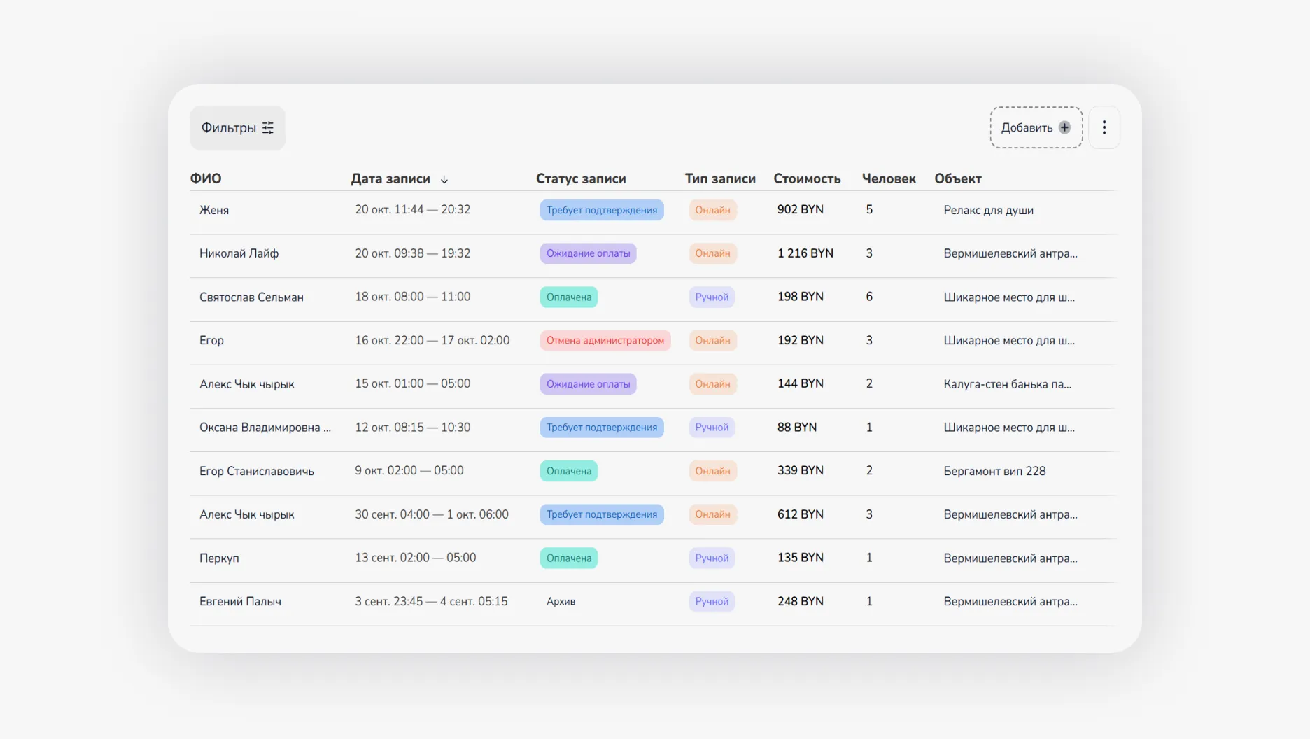1310x739 pixels.
Task: Open Оксана Владимировна's booking record
Action: tap(265, 428)
